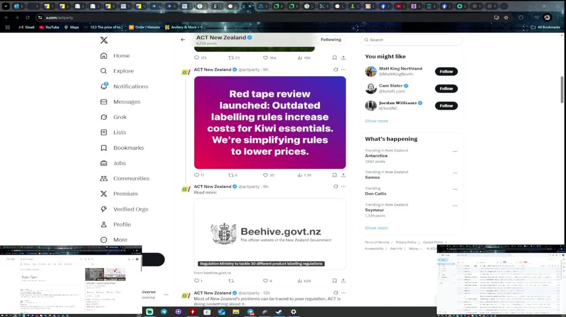Open the Samoa trending topic

[372, 177]
